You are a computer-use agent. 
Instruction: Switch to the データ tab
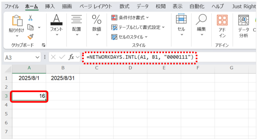[x=143, y=7]
